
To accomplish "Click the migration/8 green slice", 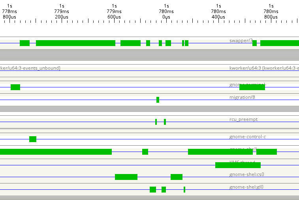I will pyautogui.click(x=158, y=100).
